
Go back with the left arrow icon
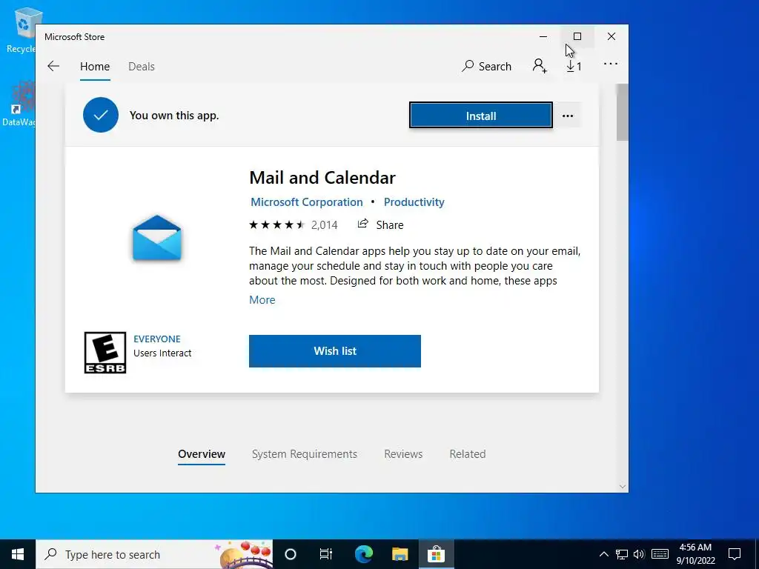[x=53, y=66]
